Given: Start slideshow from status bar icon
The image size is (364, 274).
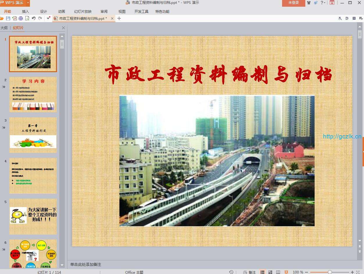Looking at the screenshot, I should point(286,272).
